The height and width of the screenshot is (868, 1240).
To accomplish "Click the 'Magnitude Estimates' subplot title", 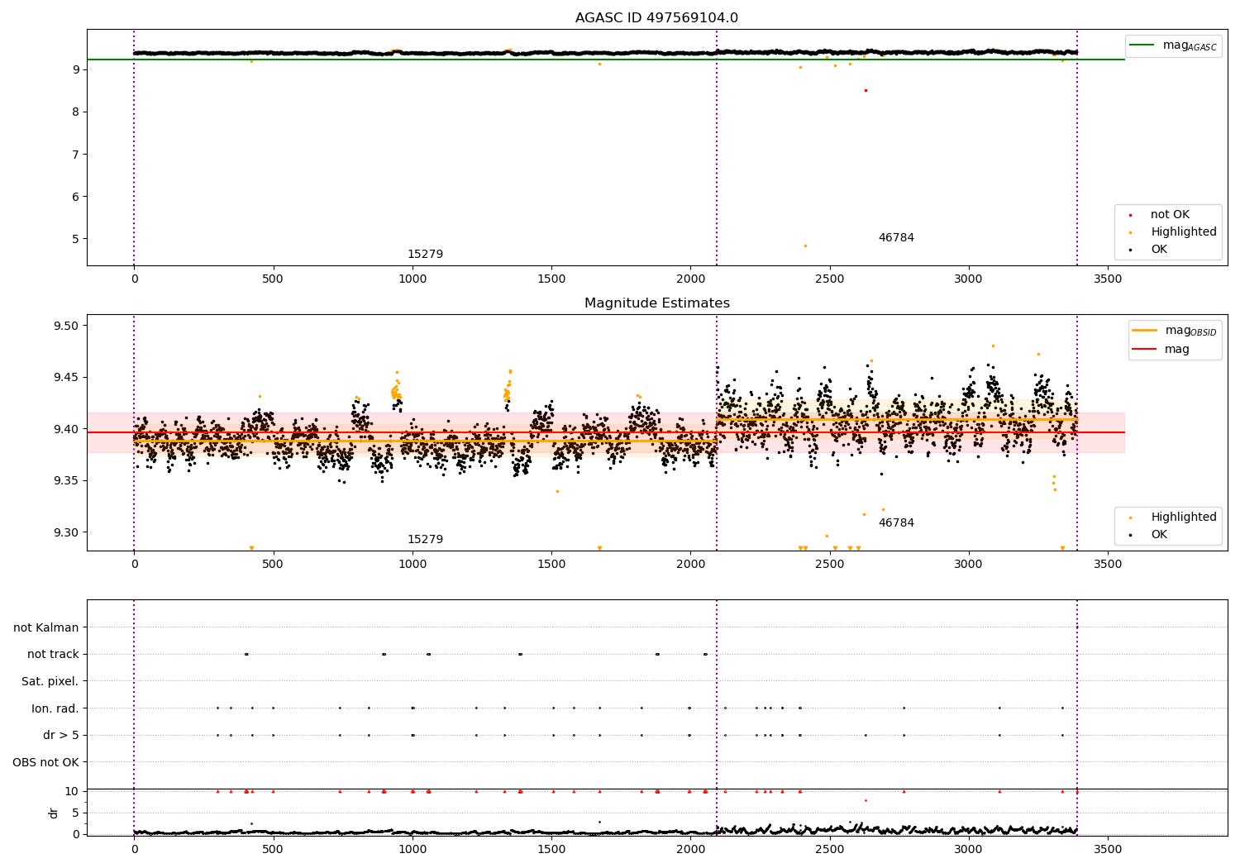I will pos(656,303).
